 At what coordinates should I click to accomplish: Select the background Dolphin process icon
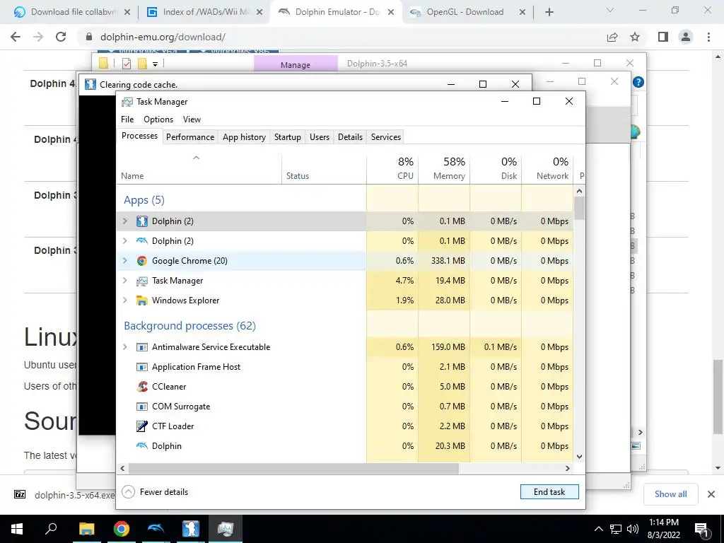tap(141, 446)
